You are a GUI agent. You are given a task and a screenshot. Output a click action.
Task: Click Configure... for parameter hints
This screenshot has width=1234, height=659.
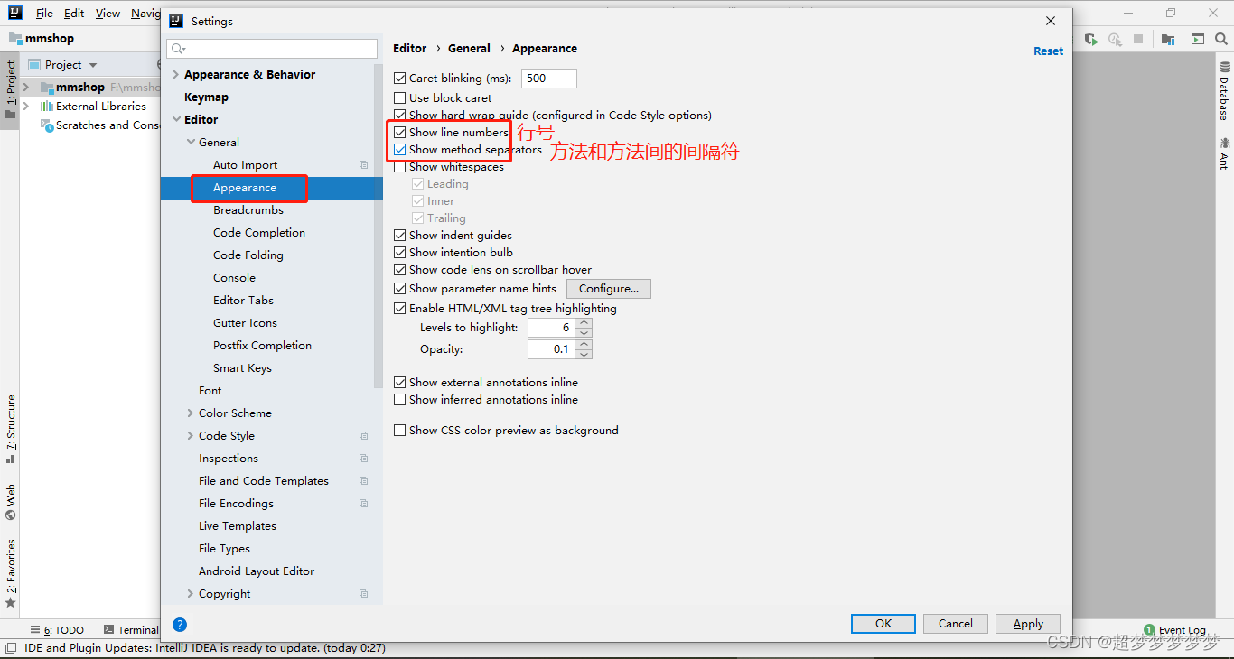tap(609, 289)
